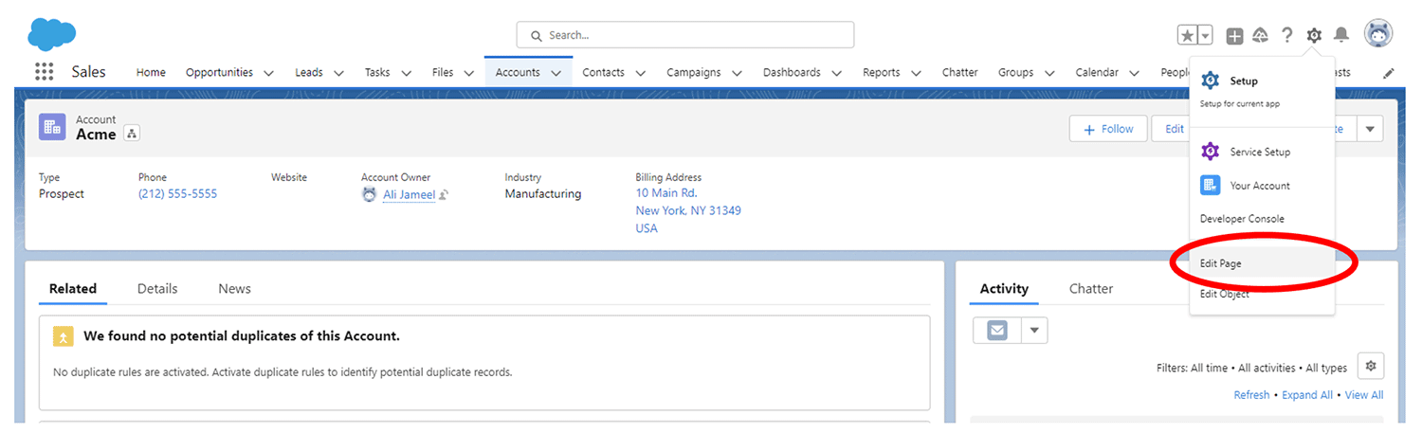Open the email action dropdown arrow
This screenshot has width=1422, height=433.
pyautogui.click(x=1034, y=331)
